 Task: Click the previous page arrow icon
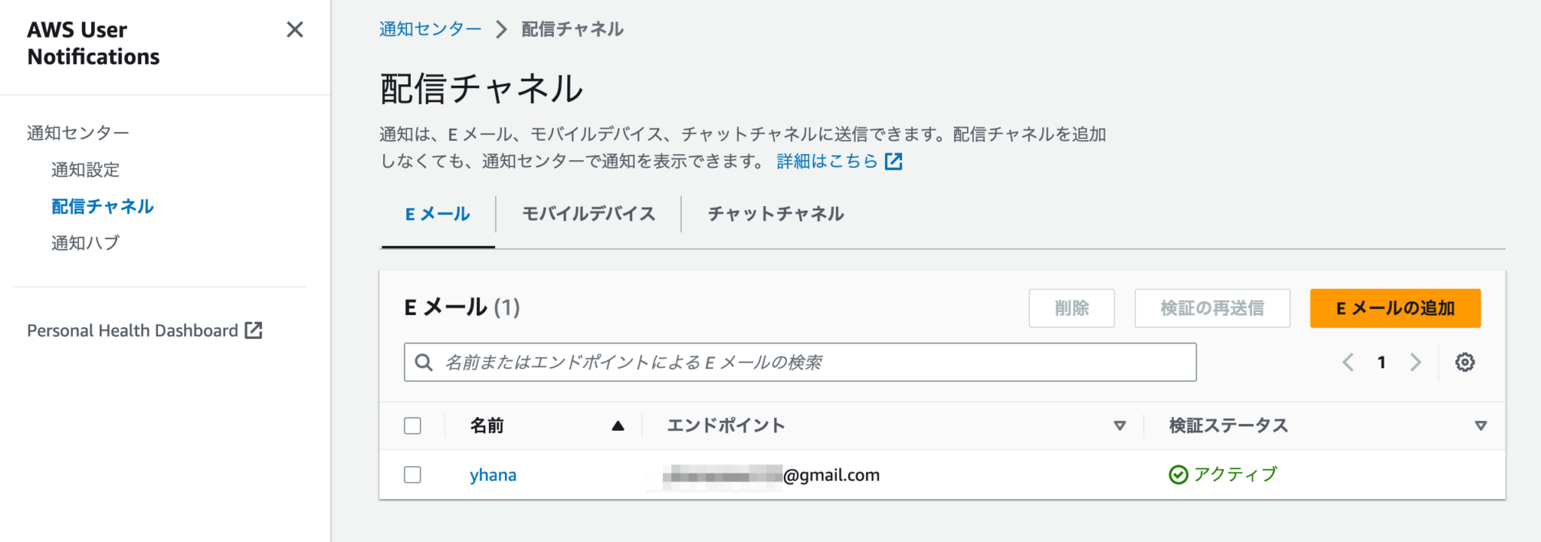[1348, 362]
